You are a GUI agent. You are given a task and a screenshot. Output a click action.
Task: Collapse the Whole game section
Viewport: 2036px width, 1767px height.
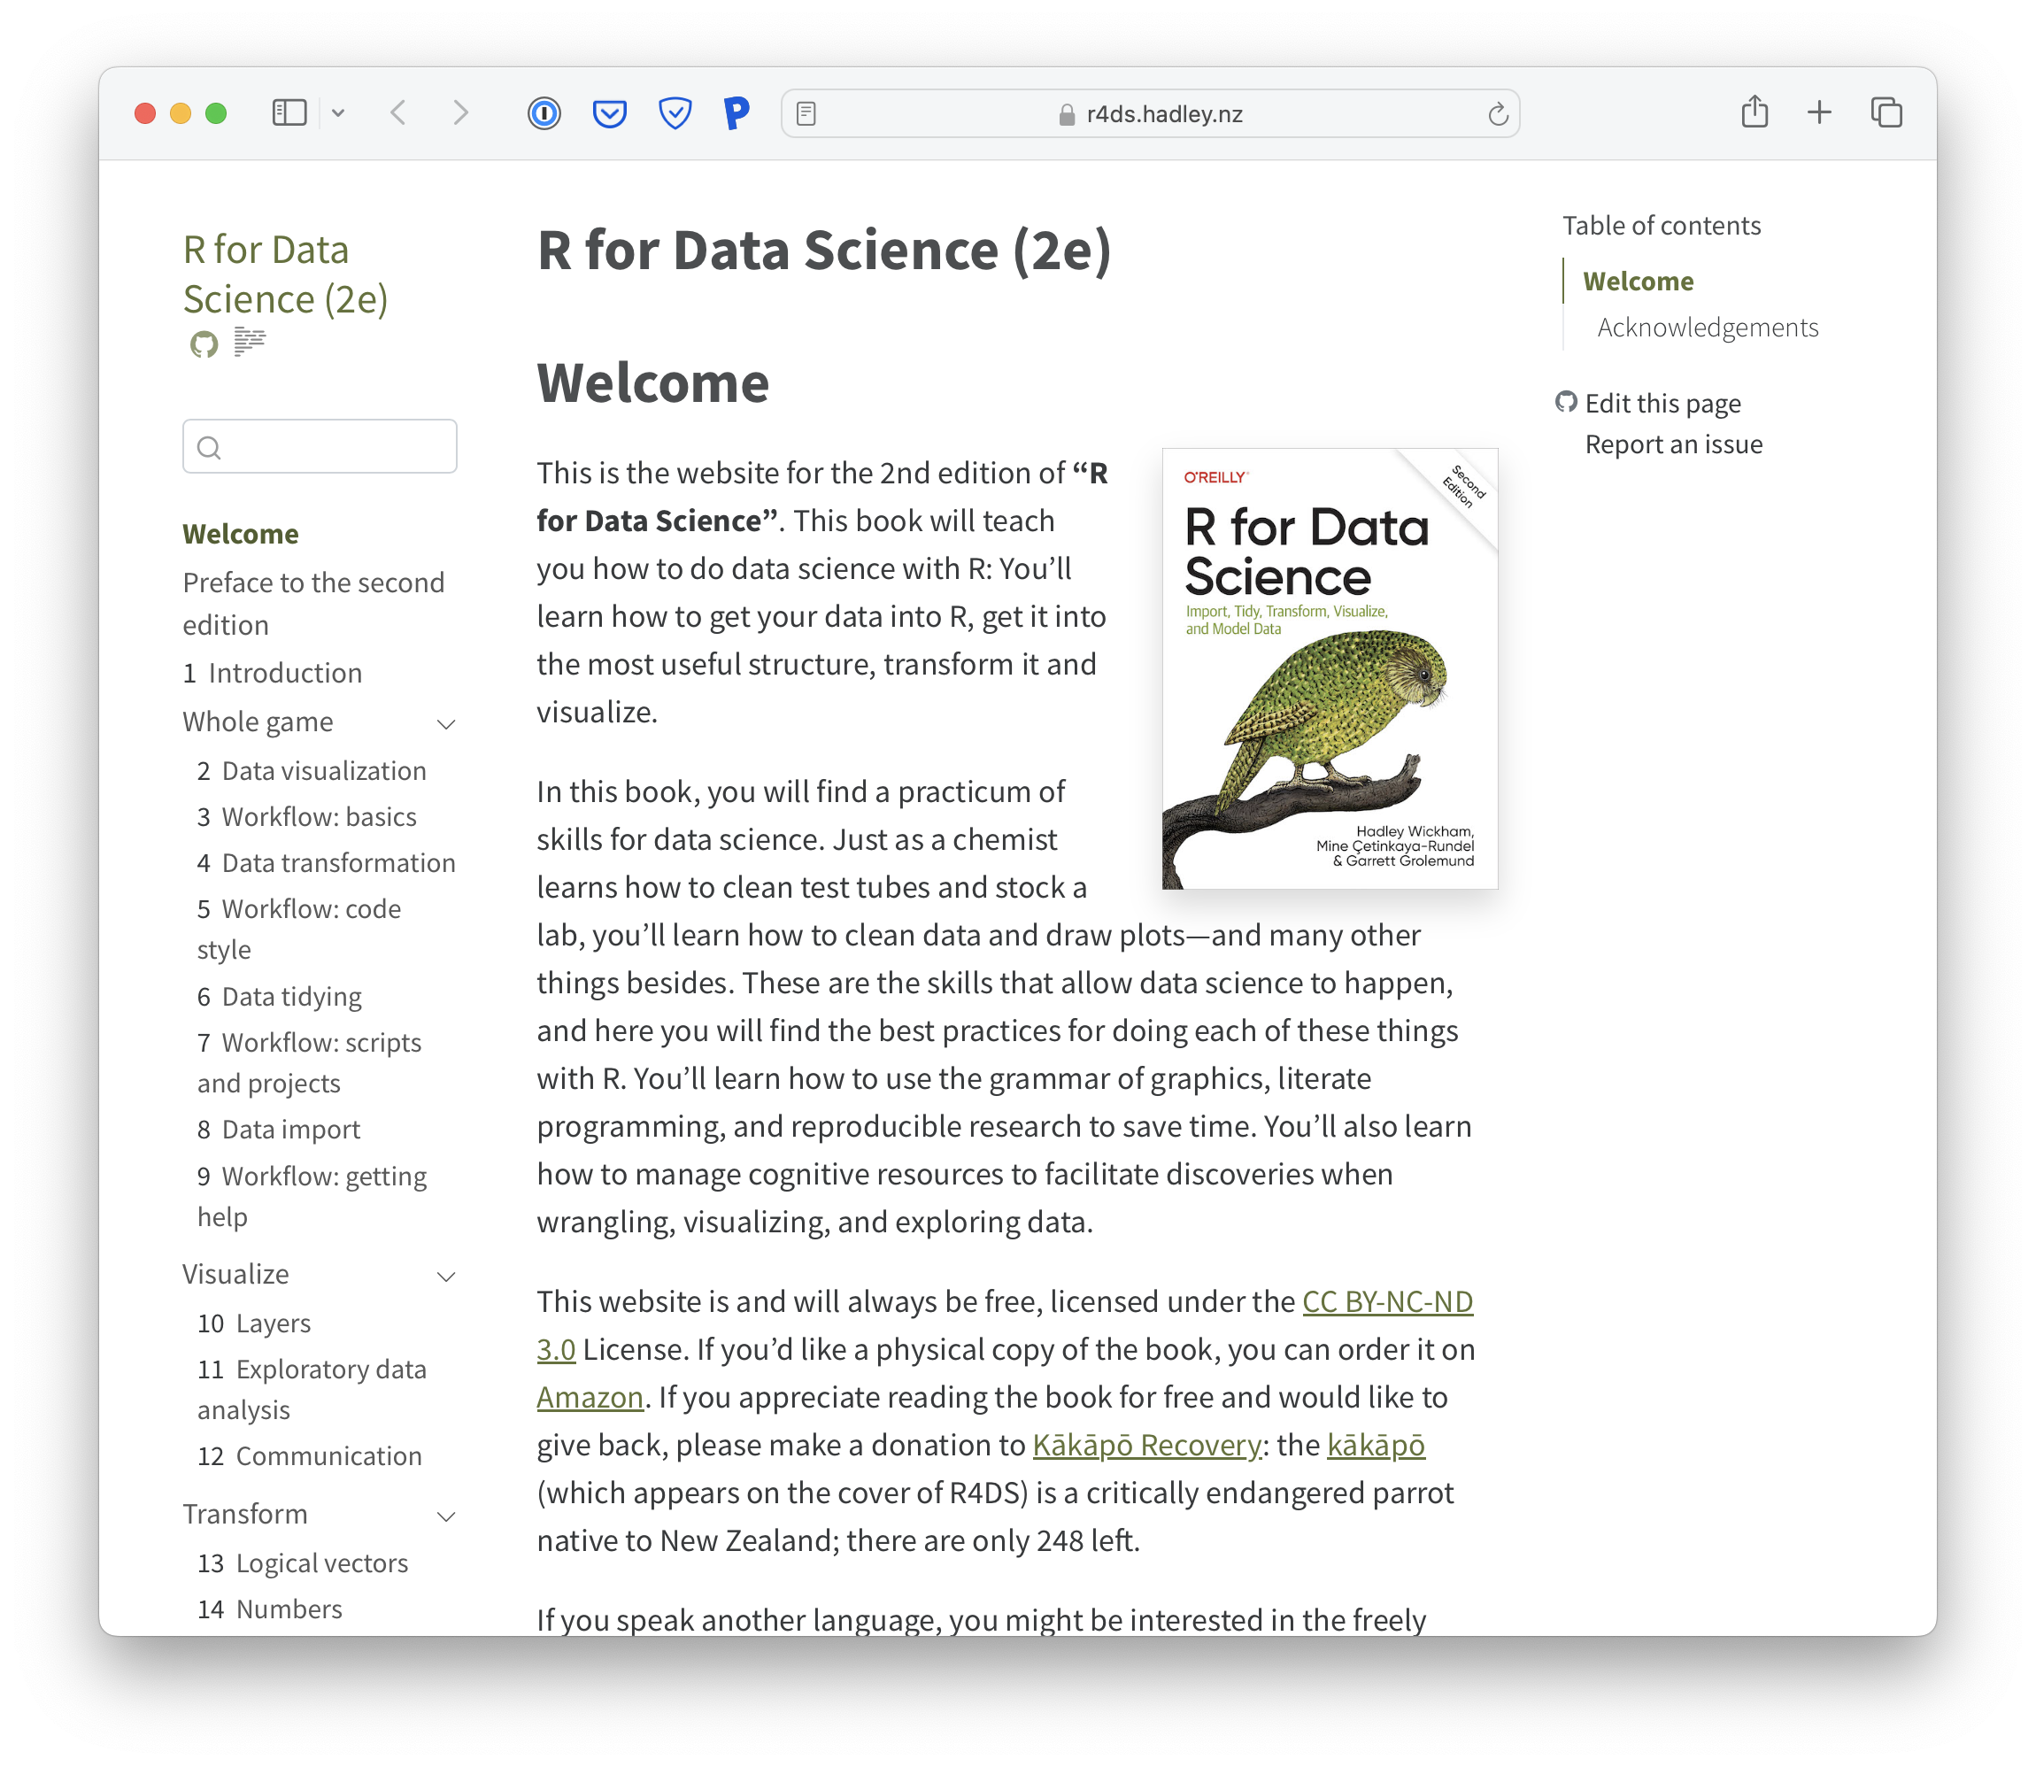pyautogui.click(x=445, y=724)
